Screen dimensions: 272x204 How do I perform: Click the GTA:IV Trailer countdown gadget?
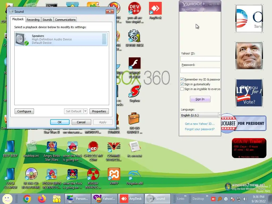coord(249,148)
